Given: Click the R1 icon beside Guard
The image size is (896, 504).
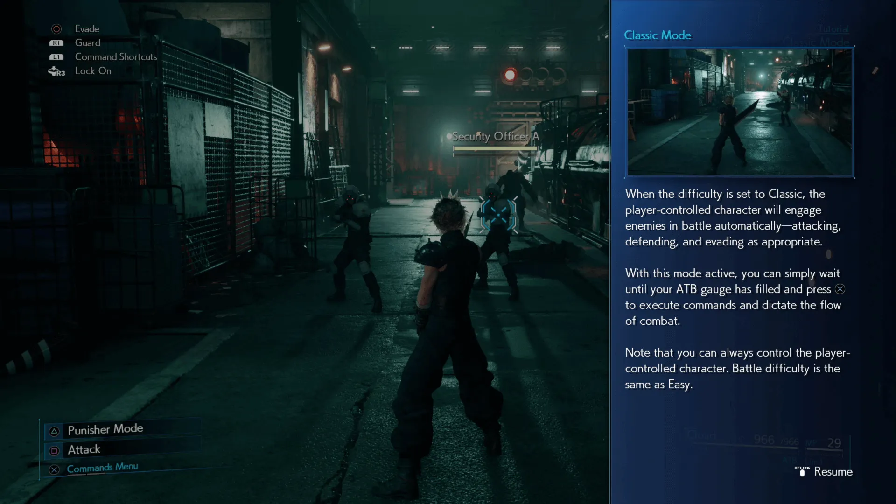Looking at the screenshot, I should tap(56, 43).
